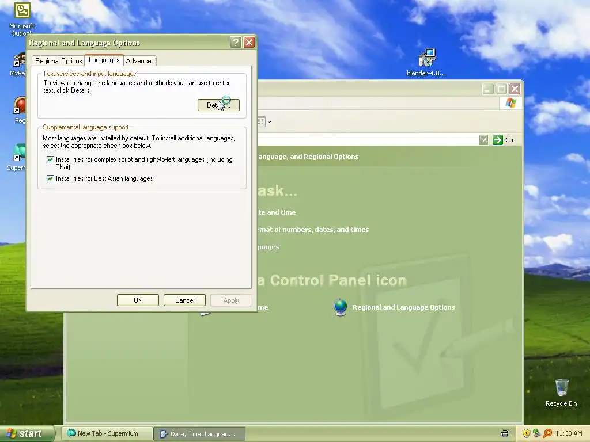Image resolution: width=590 pixels, height=442 pixels.
Task: Switch to the Regional Options tab
Action: (58, 61)
